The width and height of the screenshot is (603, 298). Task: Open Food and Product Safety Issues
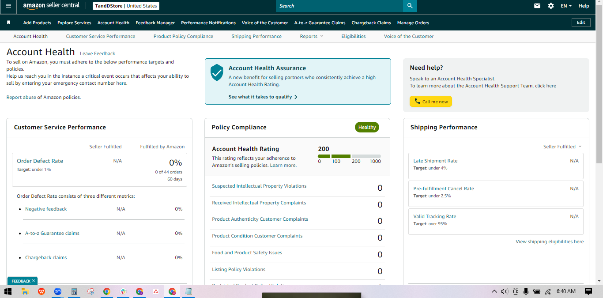pos(247,253)
